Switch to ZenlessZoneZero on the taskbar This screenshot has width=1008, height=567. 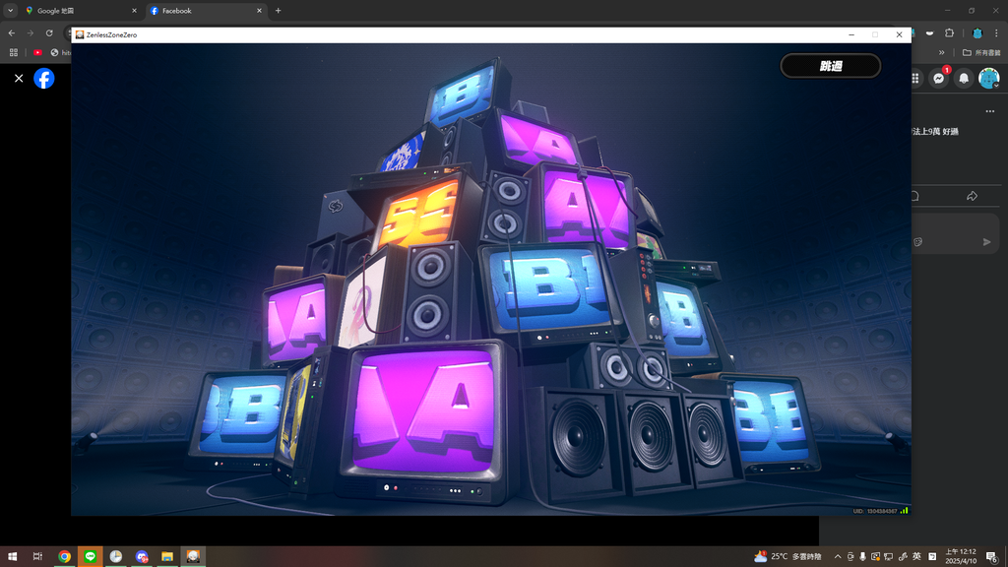coord(193,557)
